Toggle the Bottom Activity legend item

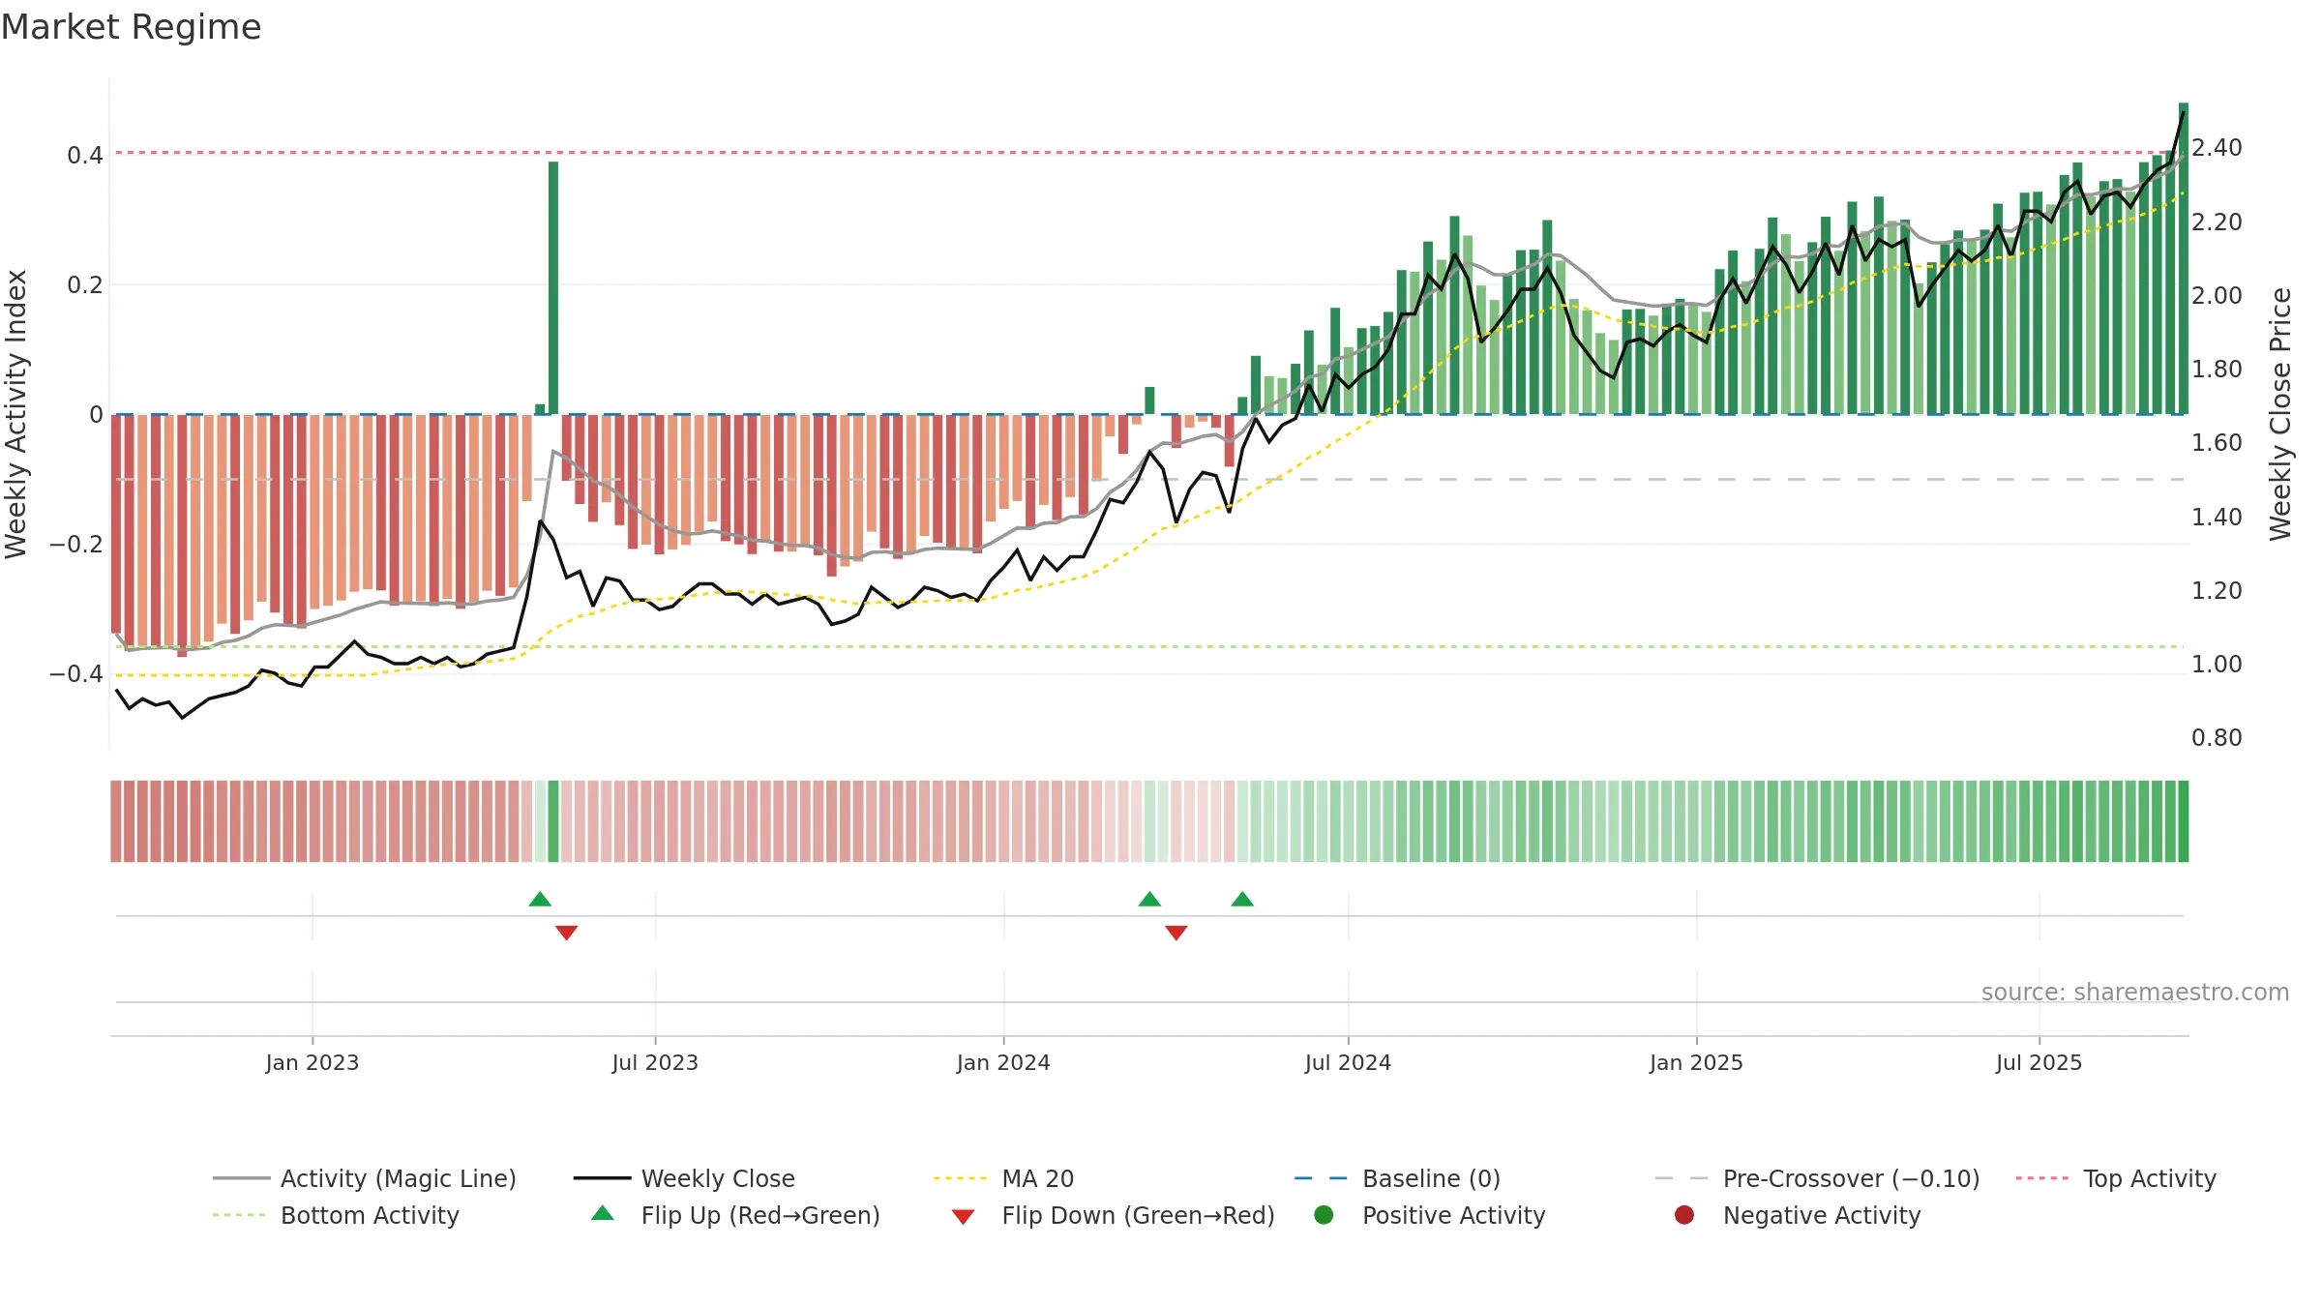coord(336,1215)
